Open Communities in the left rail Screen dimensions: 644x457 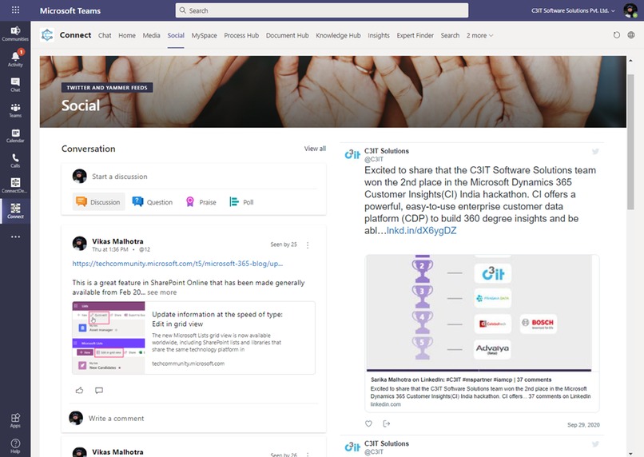(x=15, y=34)
